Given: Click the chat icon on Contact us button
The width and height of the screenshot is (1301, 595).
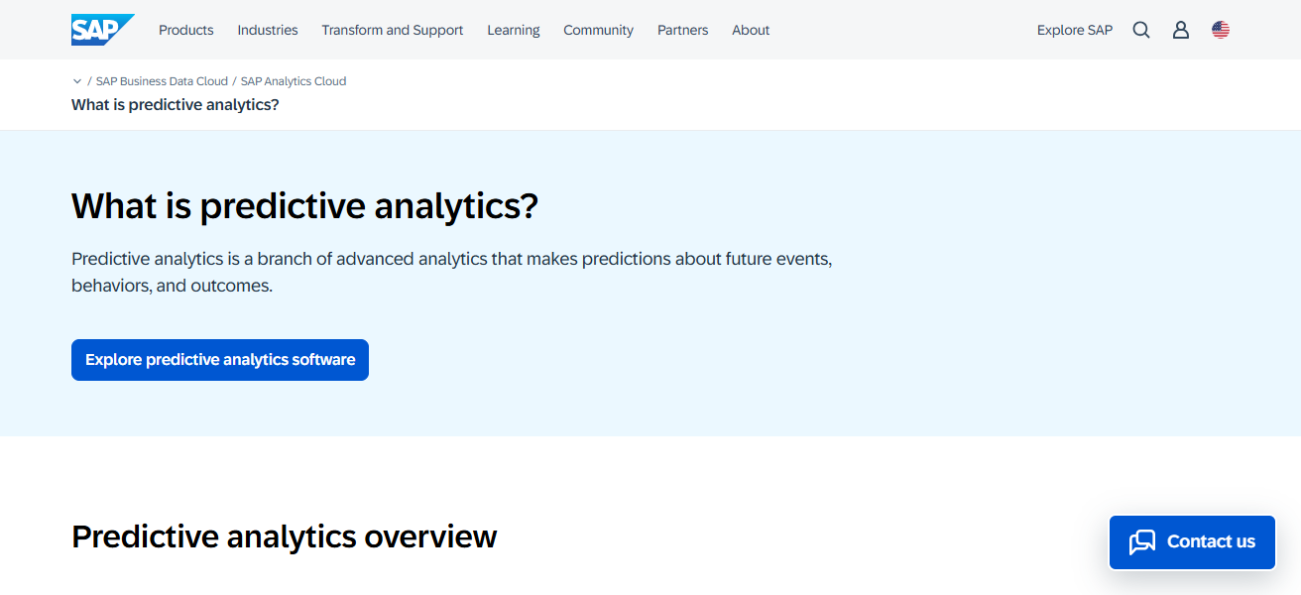Looking at the screenshot, I should pyautogui.click(x=1143, y=541).
